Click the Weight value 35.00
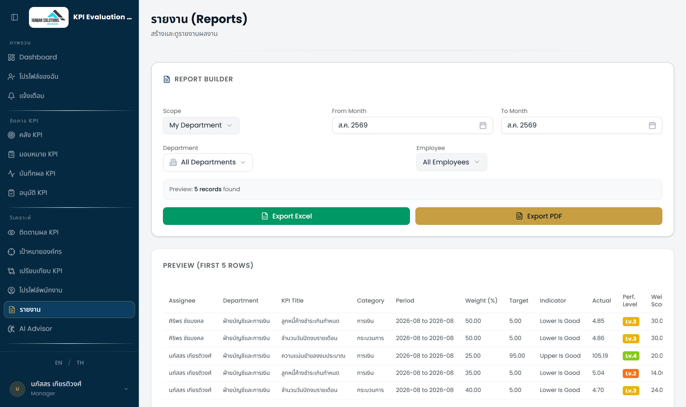686x407 pixels. click(472, 373)
